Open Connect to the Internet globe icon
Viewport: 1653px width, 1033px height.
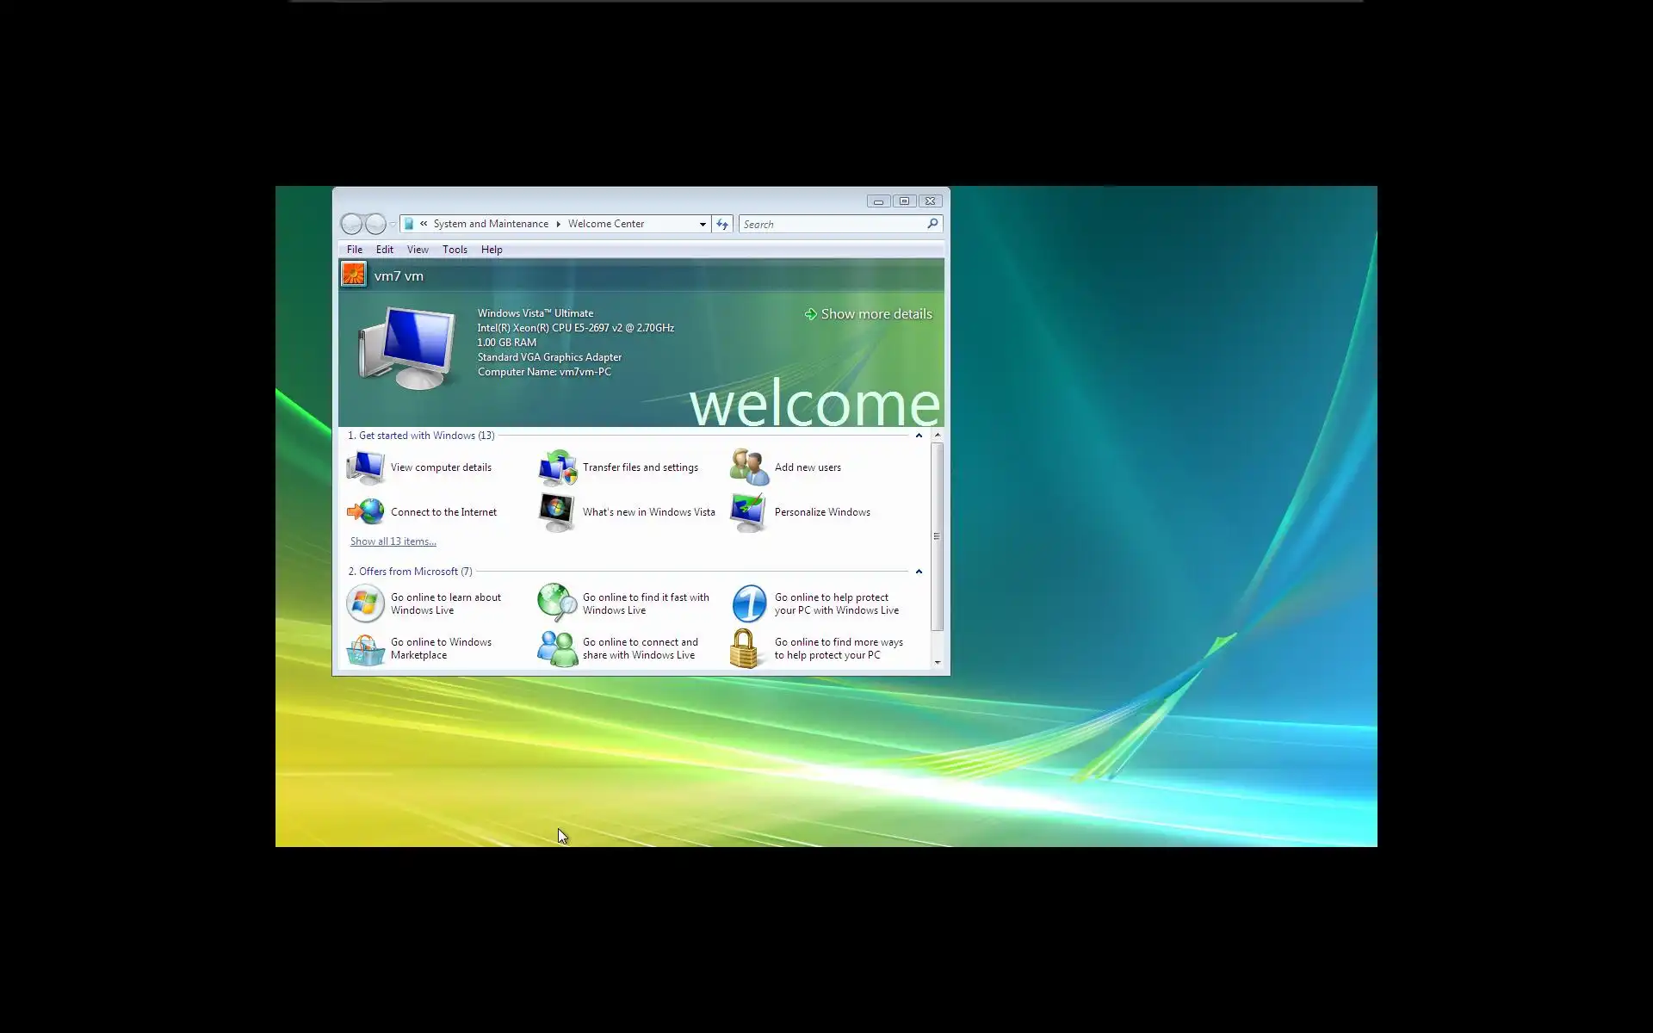tap(365, 511)
